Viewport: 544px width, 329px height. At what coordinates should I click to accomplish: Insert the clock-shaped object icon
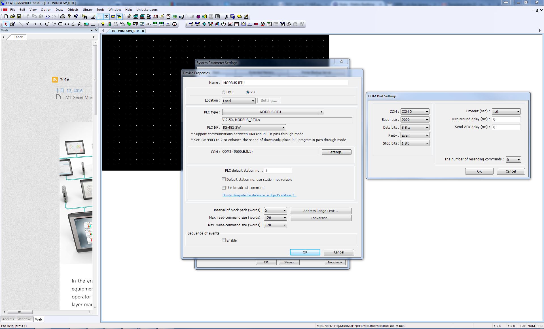point(175,24)
